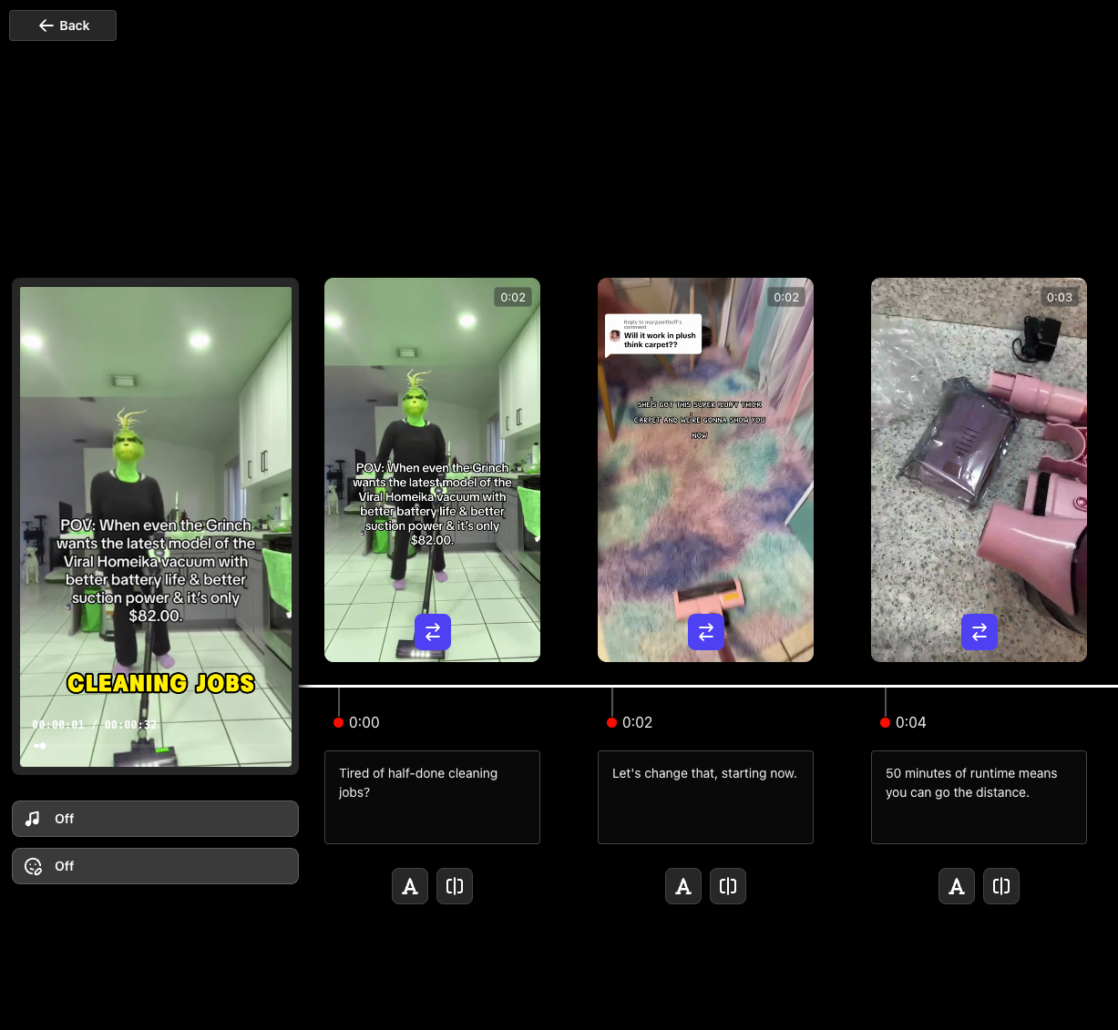Click the Back button
This screenshot has height=1030, width=1118.
[63, 25]
